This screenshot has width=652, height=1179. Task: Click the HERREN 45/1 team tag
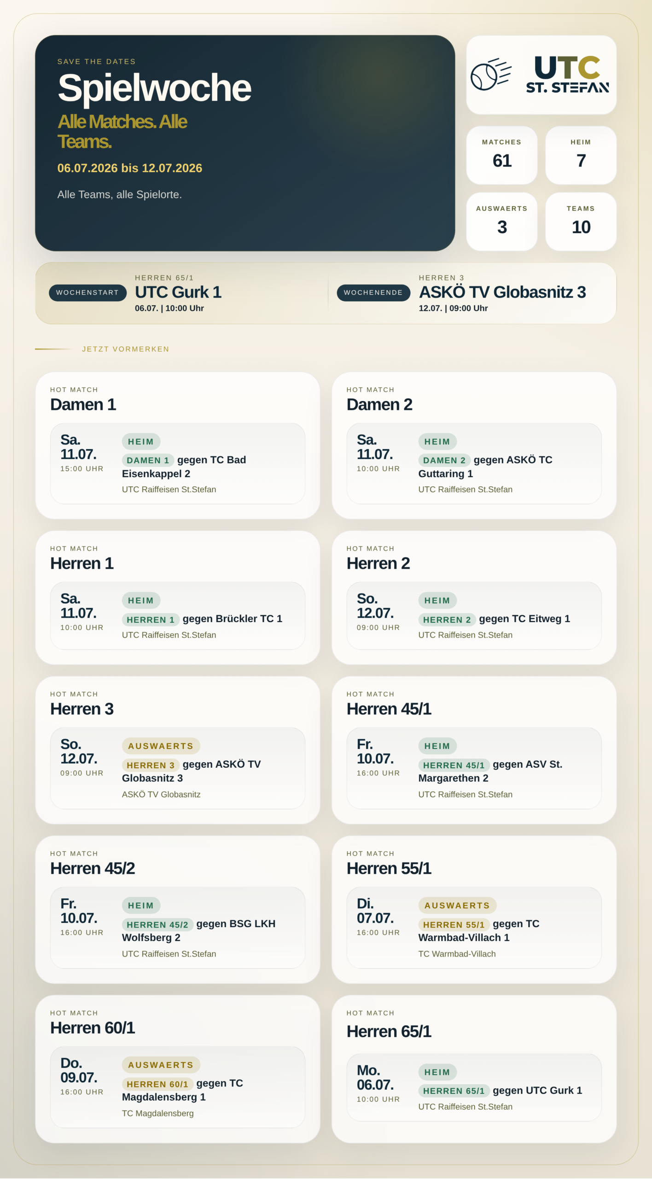click(x=454, y=765)
